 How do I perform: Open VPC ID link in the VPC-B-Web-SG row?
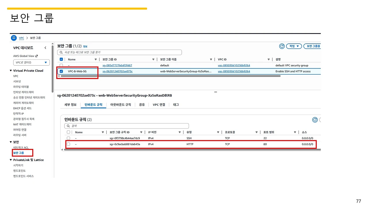tap(234, 71)
